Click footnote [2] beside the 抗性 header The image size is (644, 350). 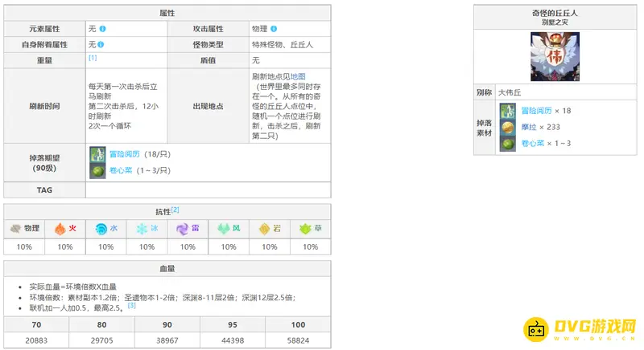(x=175, y=210)
